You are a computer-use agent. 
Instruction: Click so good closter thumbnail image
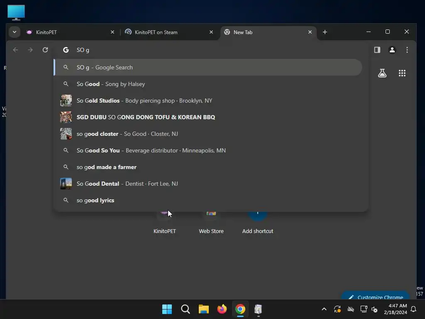click(x=66, y=134)
